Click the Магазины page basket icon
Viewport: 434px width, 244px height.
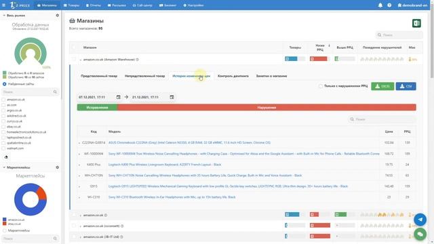pos(73,21)
